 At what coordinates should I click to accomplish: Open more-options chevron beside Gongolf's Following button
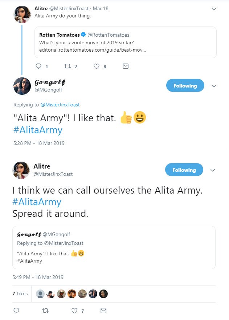tap(214, 86)
